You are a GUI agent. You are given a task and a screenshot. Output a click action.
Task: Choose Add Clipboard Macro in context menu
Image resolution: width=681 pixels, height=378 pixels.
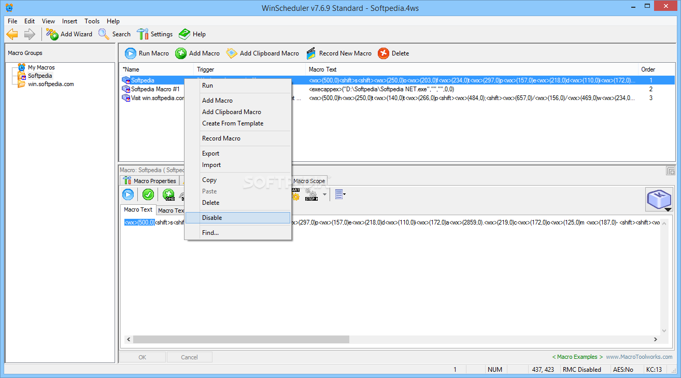click(238, 112)
